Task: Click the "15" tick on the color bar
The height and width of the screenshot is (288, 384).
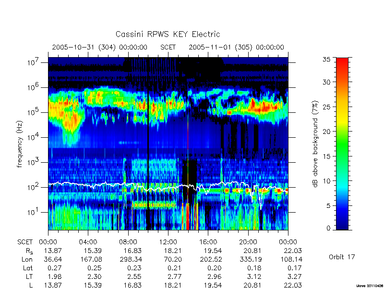Action: tap(327, 156)
